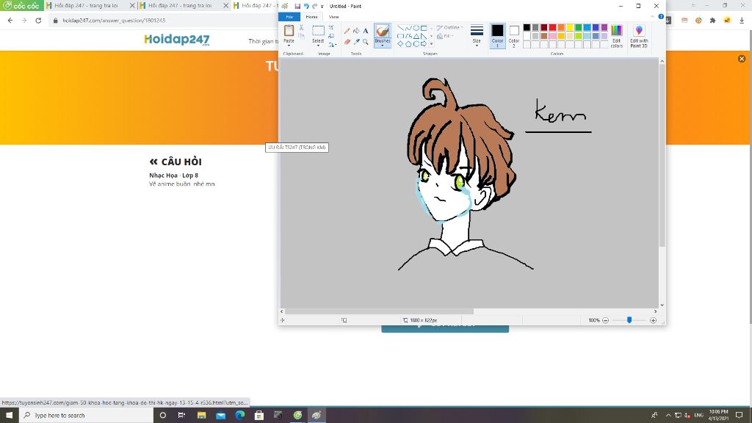Open the Rotate dropdown in Image group

click(x=332, y=44)
